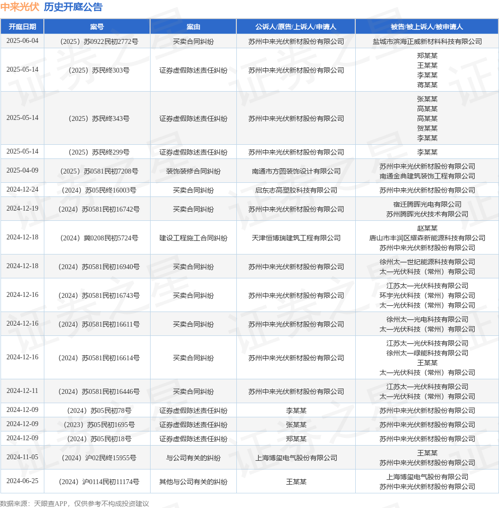This screenshot has width=499, height=508.
Task: Select case number (2024)苏05民初18号
Action: coord(97,439)
